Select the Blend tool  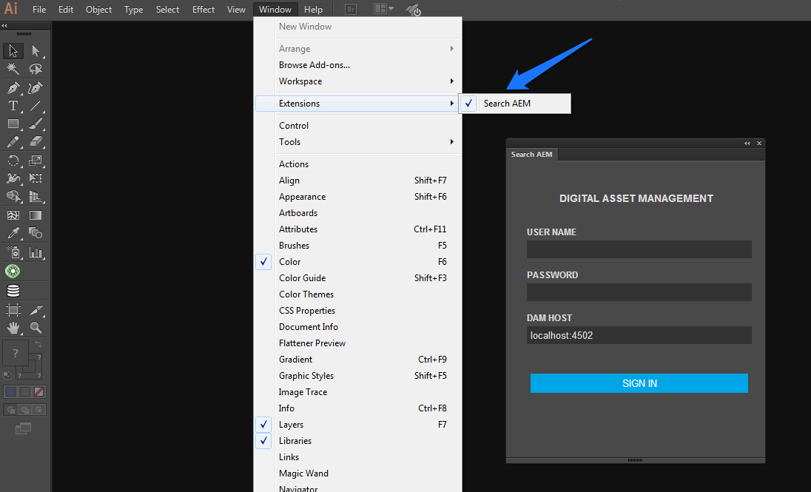tap(36, 233)
